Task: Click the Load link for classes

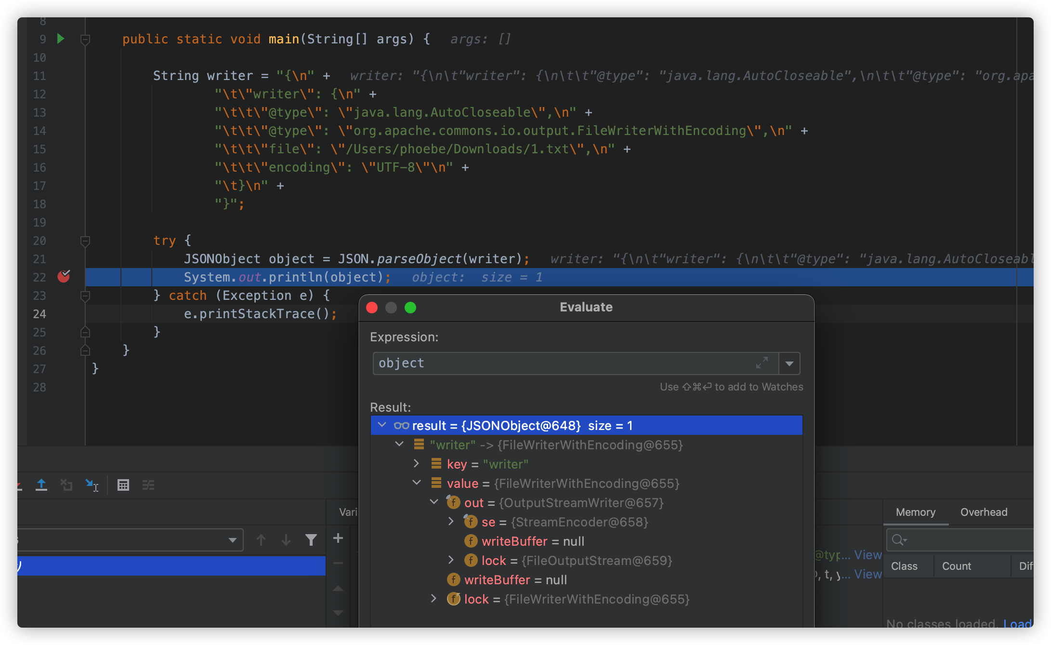Action: coord(1018,624)
